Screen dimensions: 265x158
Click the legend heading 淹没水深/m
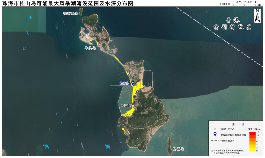[x=254, y=129]
